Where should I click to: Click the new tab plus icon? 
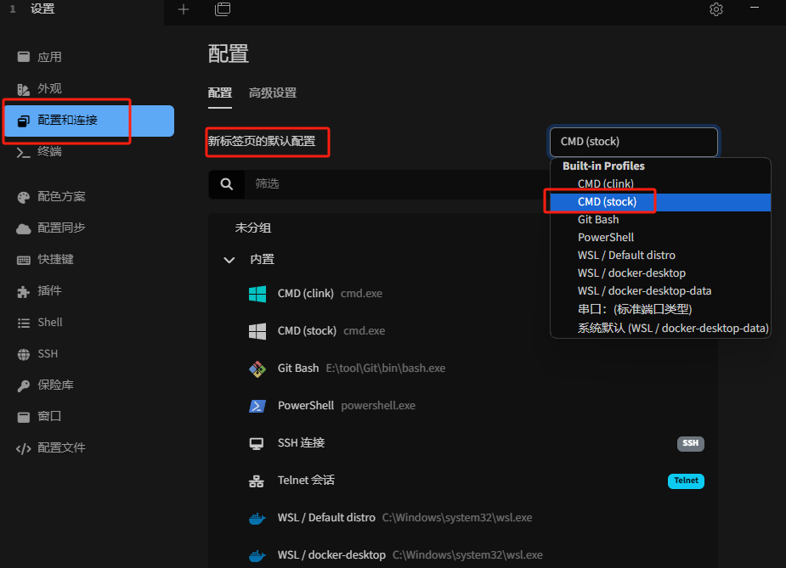coord(184,9)
